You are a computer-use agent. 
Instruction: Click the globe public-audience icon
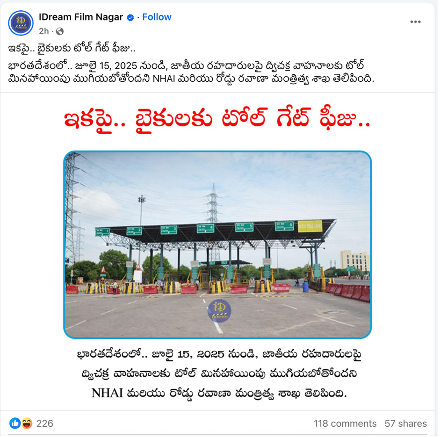[x=60, y=31]
